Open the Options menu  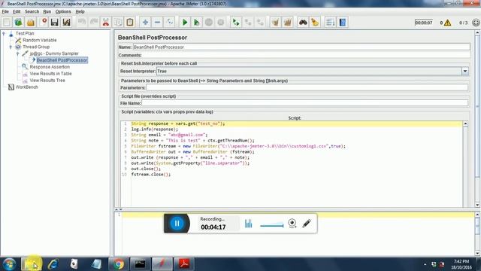click(63, 11)
